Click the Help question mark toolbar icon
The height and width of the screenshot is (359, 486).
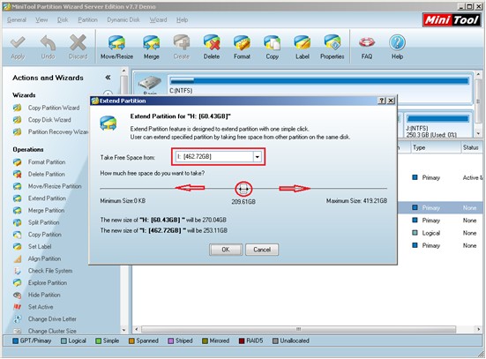(397, 48)
